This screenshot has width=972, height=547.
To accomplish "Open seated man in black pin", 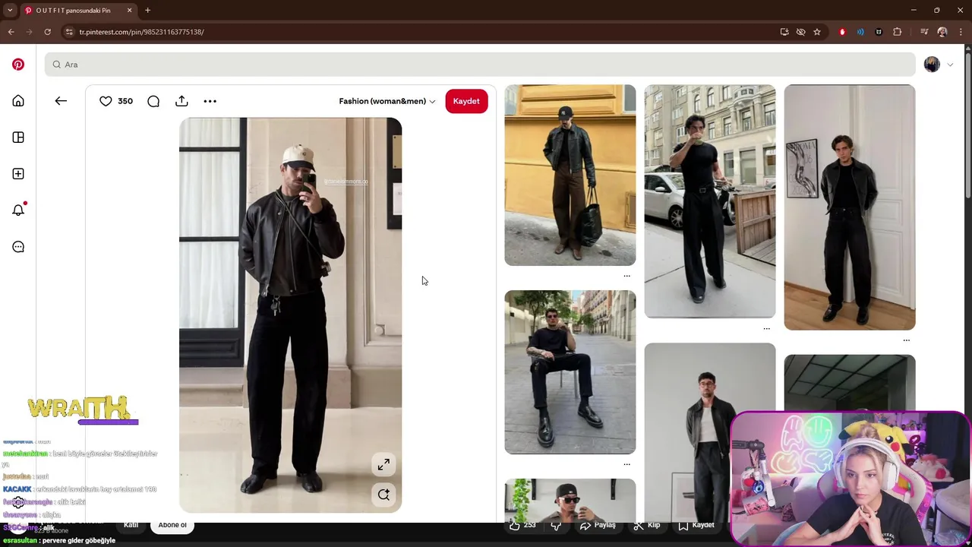I will (x=570, y=372).
